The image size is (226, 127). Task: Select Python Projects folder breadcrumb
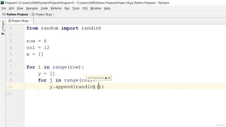point(17,14)
